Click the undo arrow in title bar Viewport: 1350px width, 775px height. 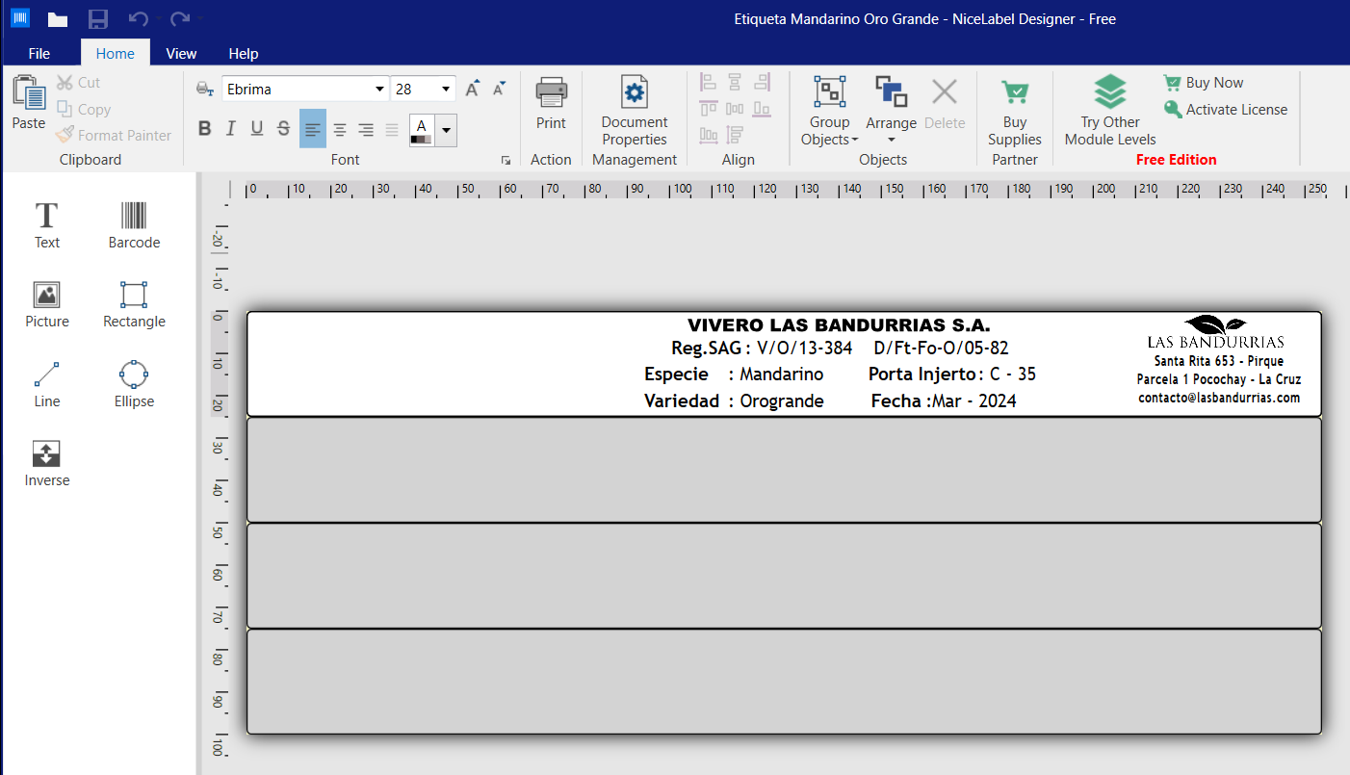(x=137, y=18)
